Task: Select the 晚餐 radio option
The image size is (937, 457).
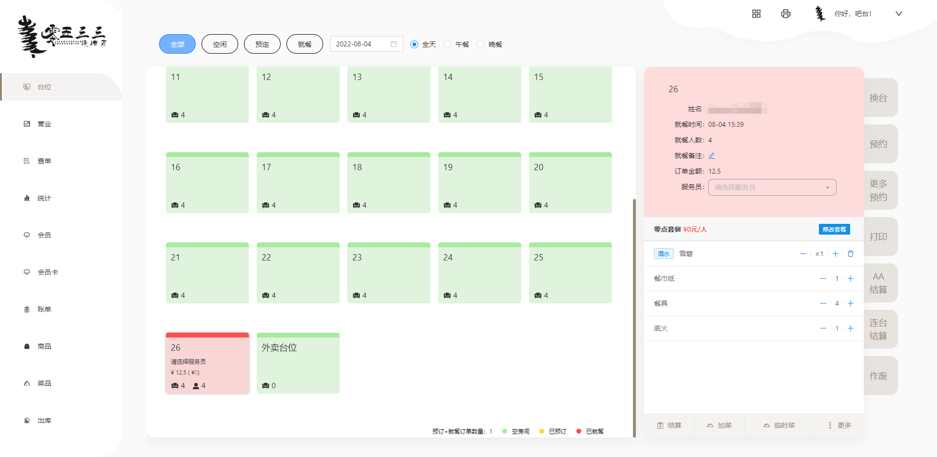Action: click(481, 44)
